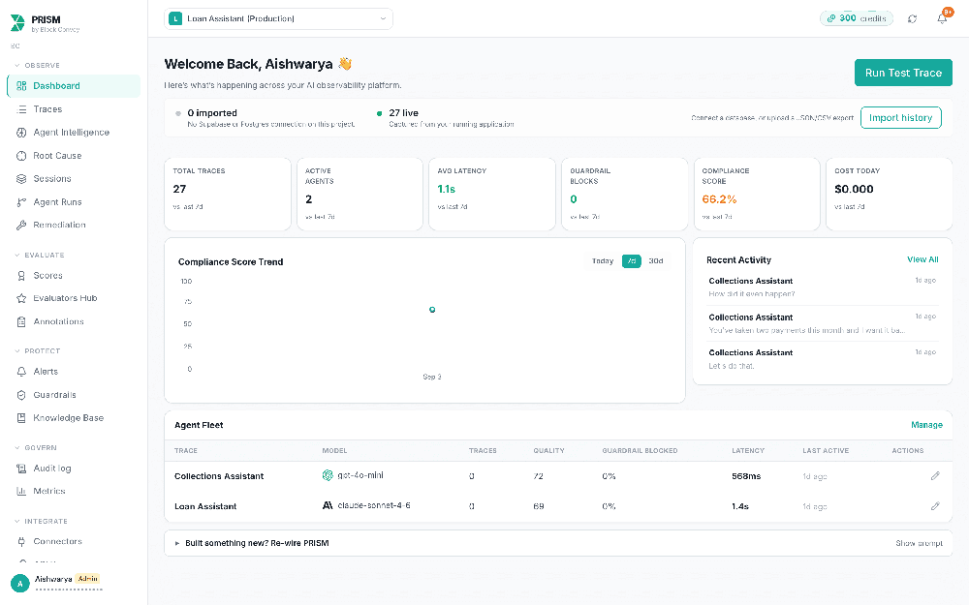Click the Connectors plug icon
Screen dimensions: 969x605
[x=21, y=541]
